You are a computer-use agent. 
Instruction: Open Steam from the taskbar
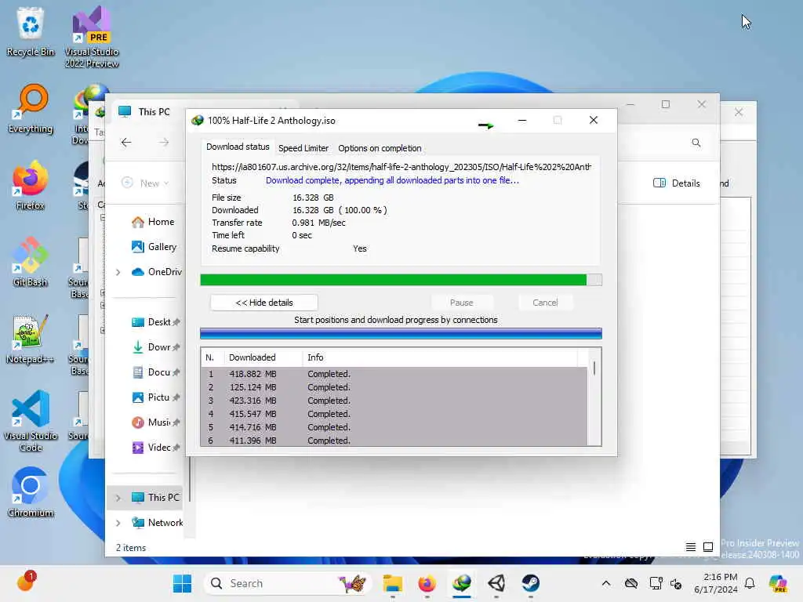[531, 583]
